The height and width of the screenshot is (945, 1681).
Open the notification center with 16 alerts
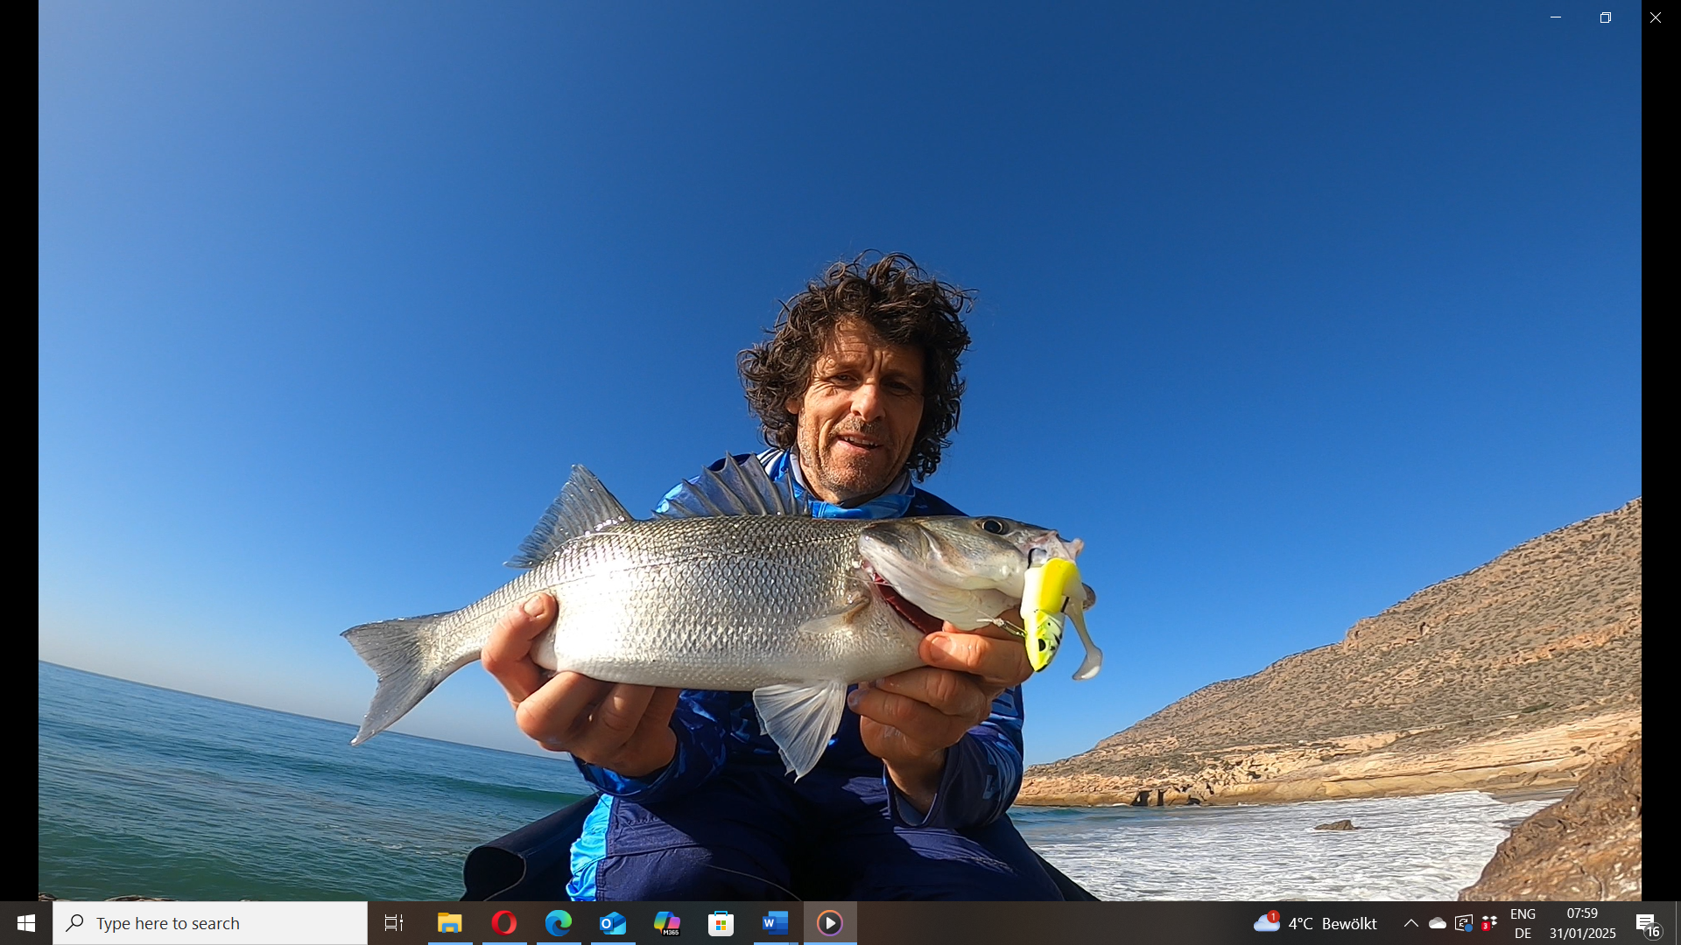point(1648,924)
